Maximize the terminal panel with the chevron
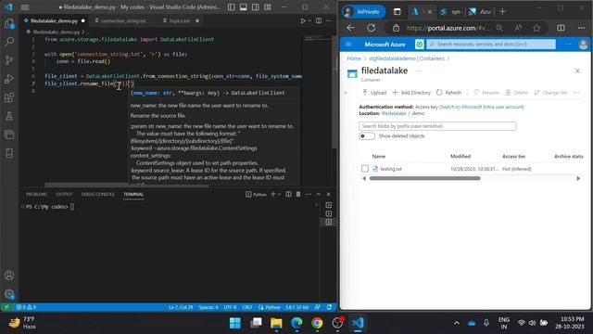The height and width of the screenshot is (334, 593). [x=319, y=194]
